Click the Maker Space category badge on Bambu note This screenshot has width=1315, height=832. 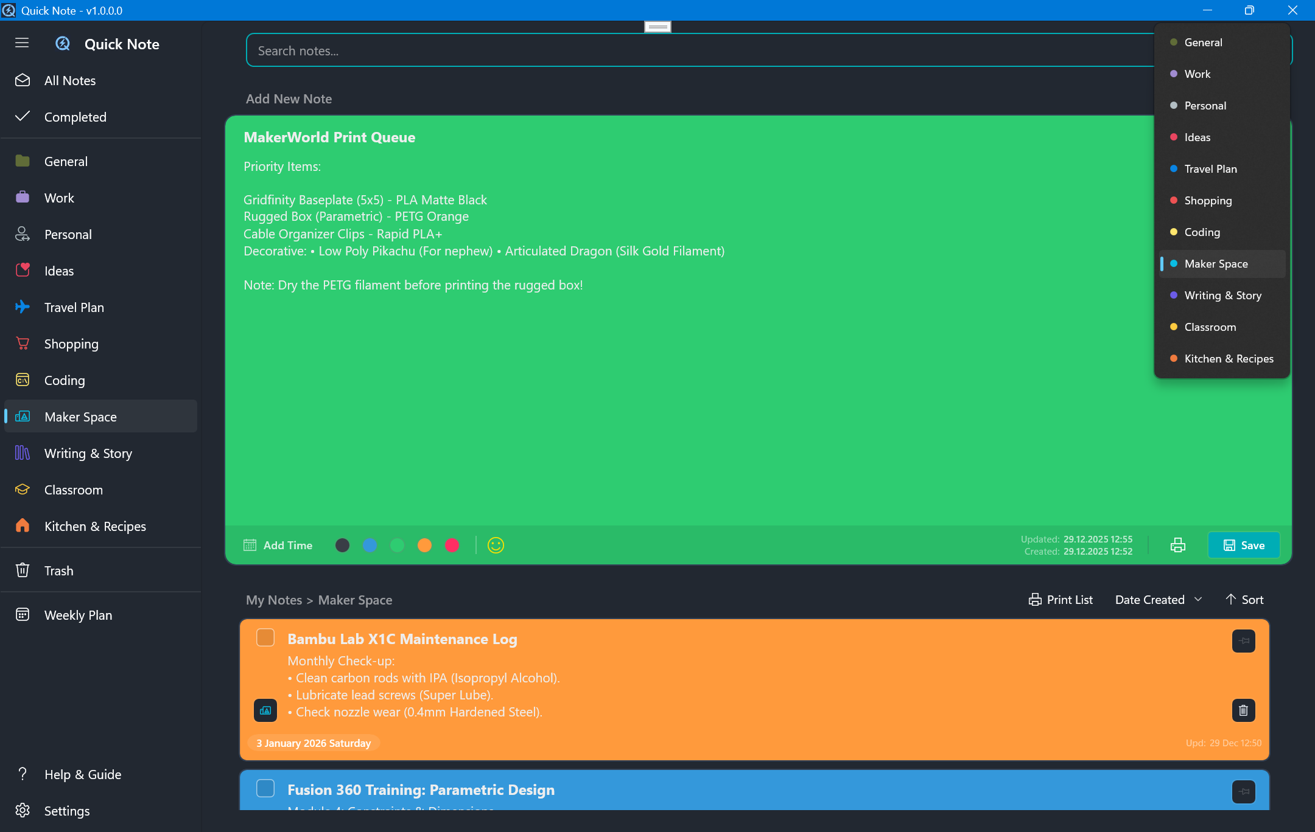click(265, 710)
